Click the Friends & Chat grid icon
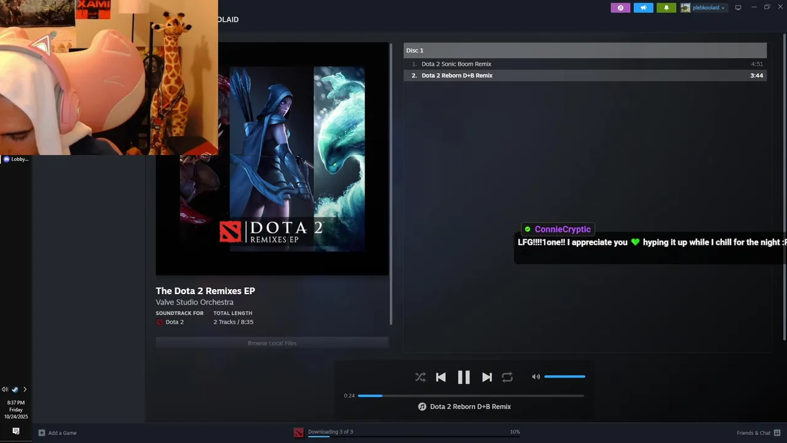Screen dimensions: 787x443 [x=778, y=433]
